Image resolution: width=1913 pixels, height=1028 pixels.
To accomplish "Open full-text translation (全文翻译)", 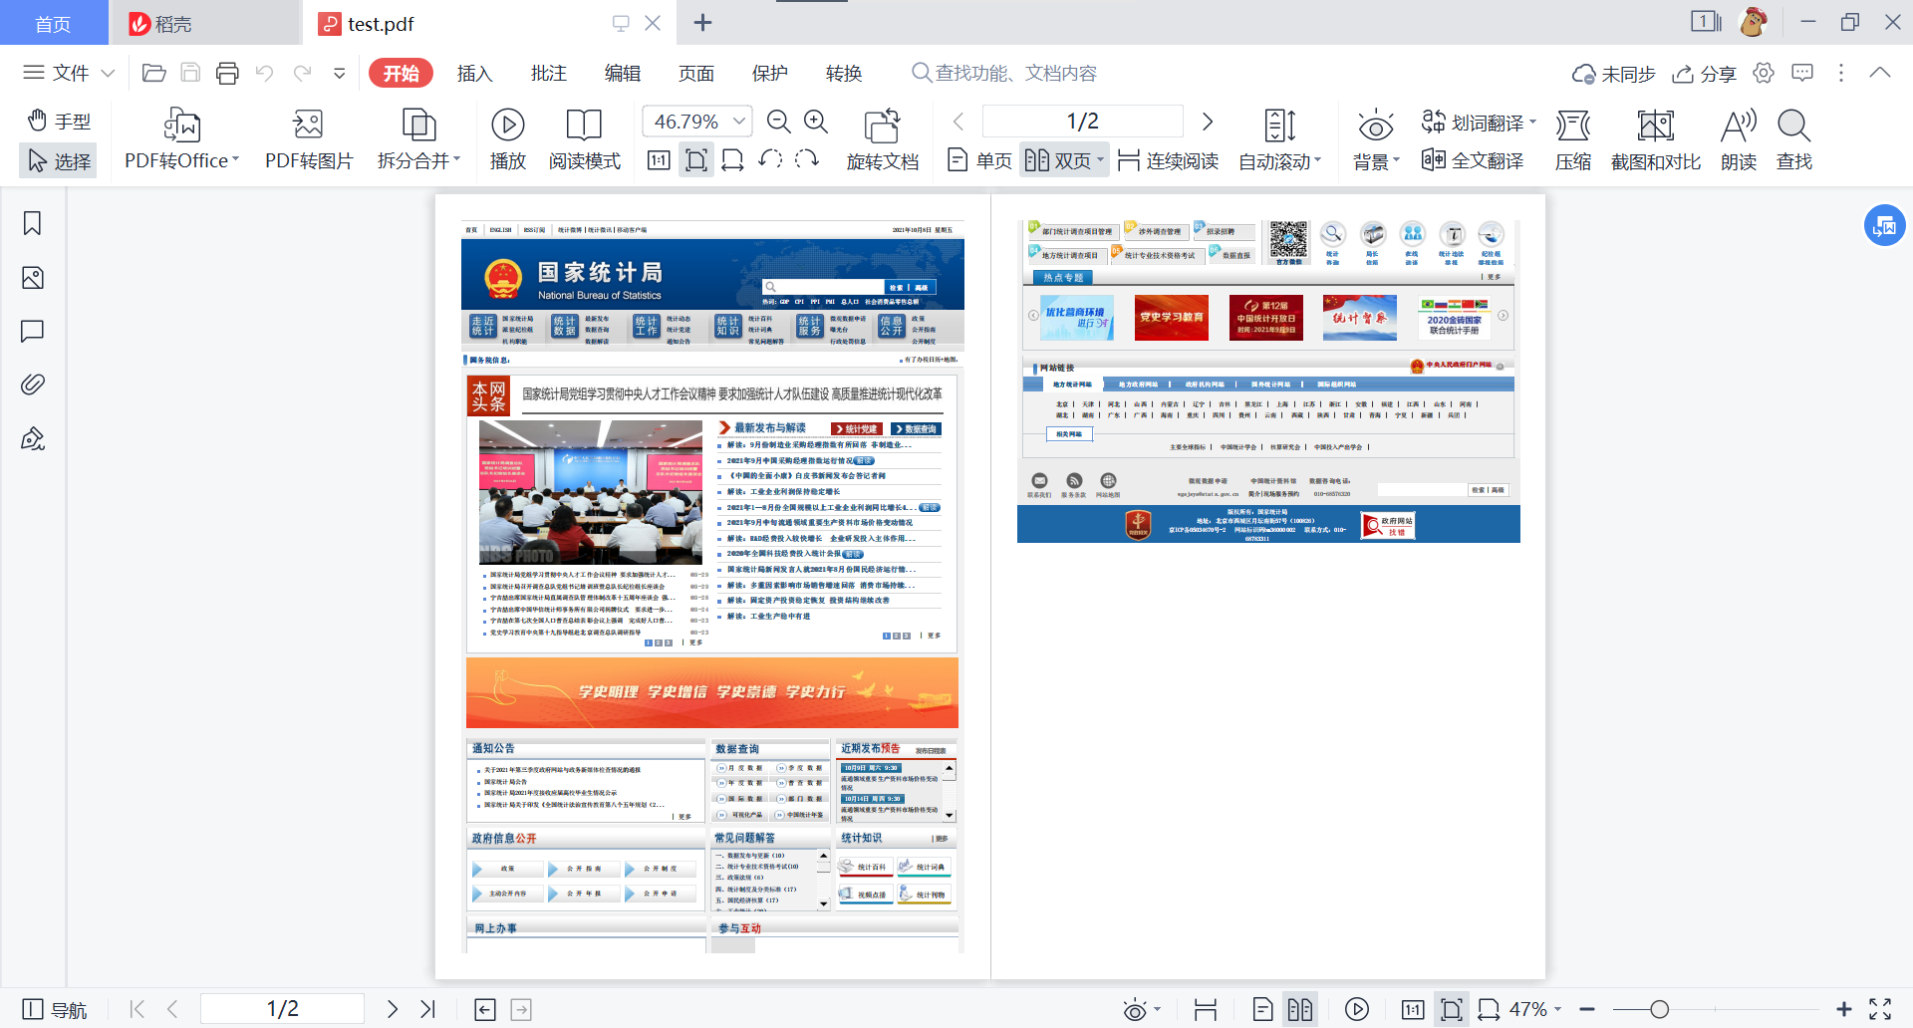I will [x=1474, y=160].
